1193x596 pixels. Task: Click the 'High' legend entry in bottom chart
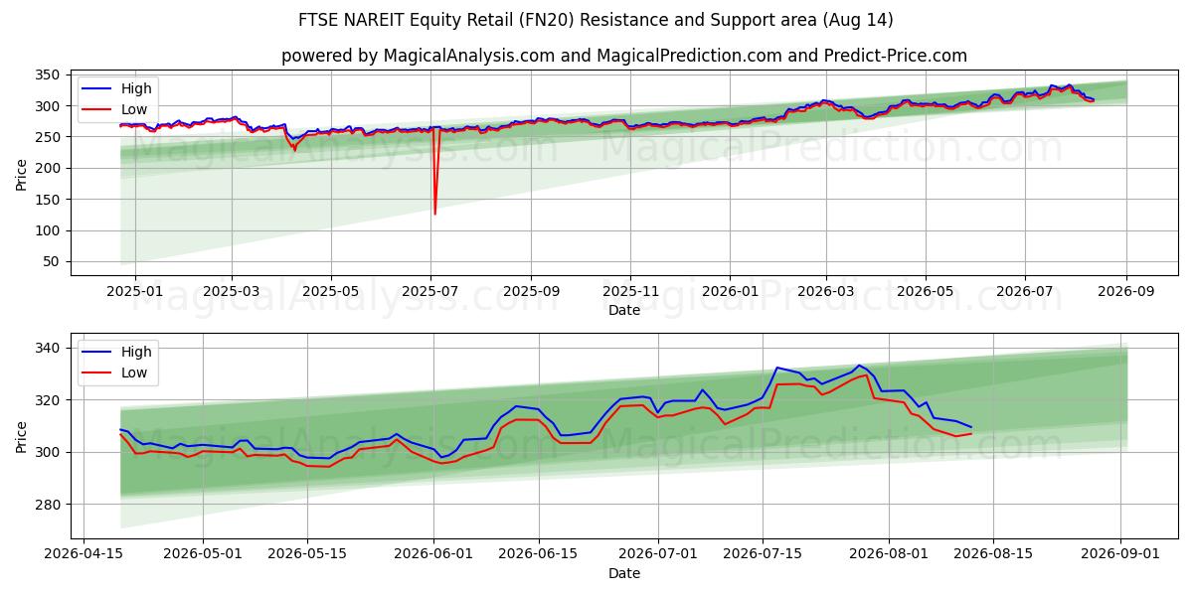[116, 352]
